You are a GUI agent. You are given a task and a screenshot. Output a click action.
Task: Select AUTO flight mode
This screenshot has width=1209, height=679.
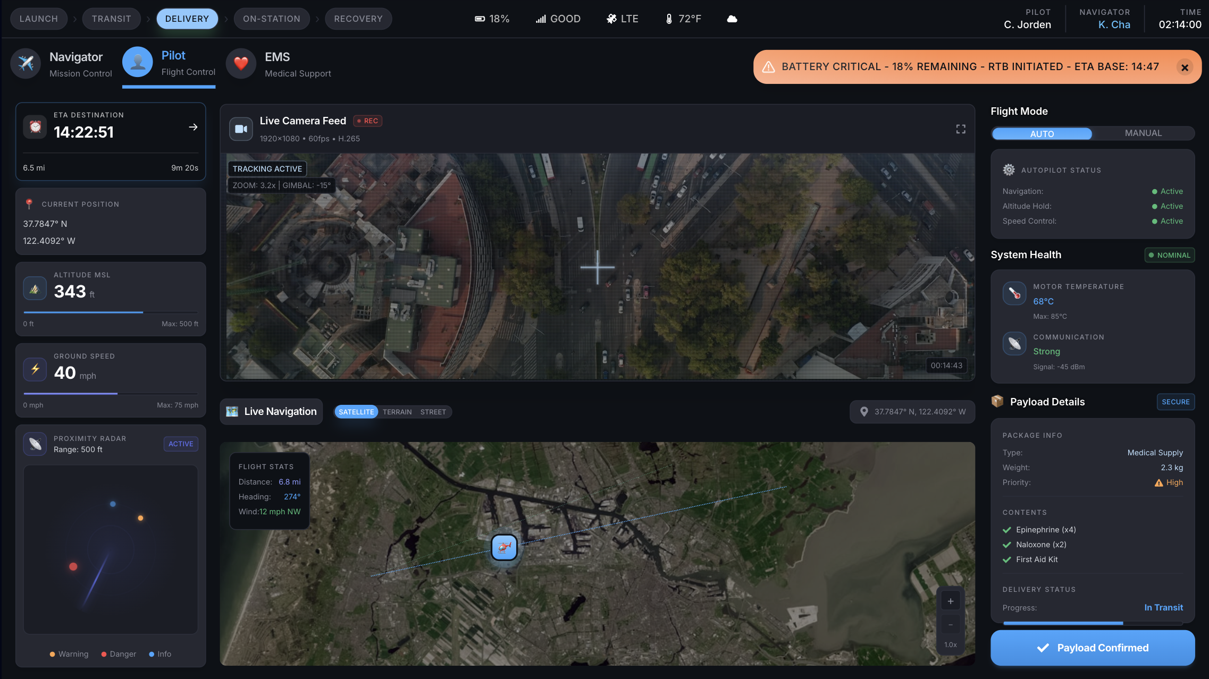[1042, 134]
